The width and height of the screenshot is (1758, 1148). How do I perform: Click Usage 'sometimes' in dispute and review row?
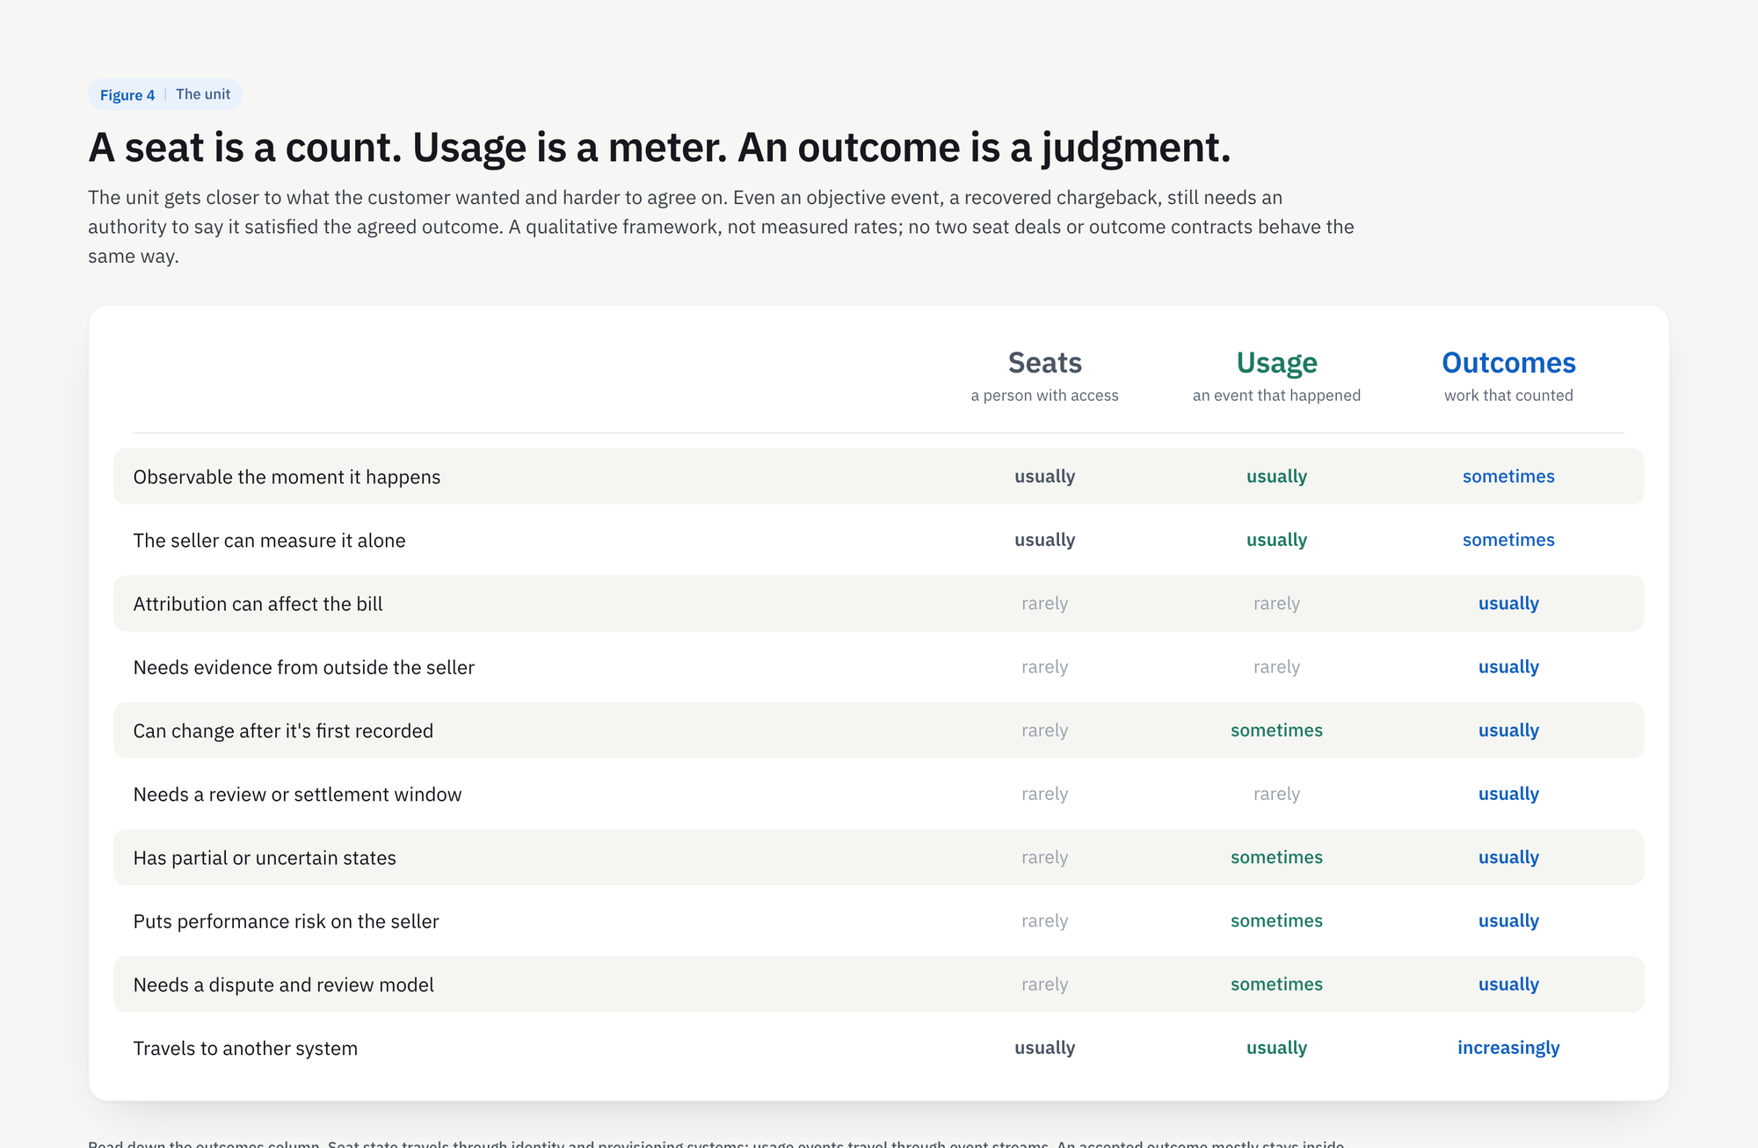tap(1276, 985)
